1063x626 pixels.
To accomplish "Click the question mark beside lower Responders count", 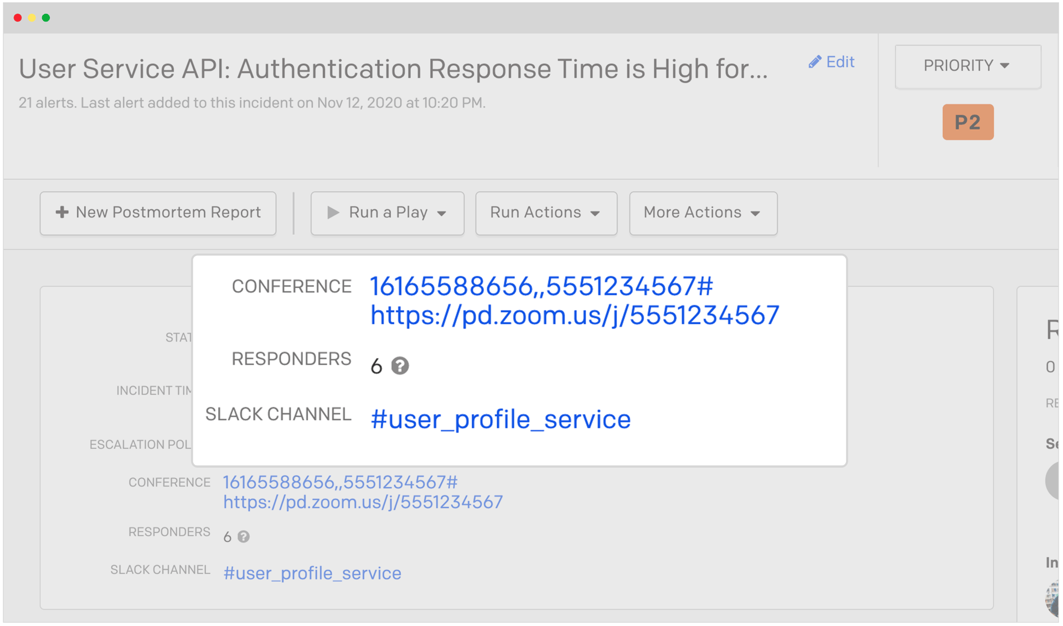I will point(244,536).
